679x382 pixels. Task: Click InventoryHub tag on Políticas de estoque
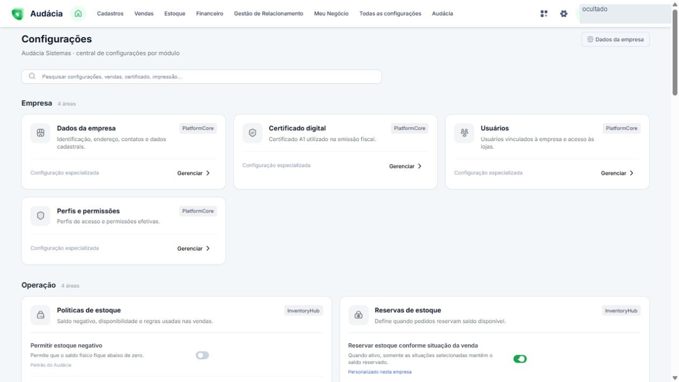[304, 311]
